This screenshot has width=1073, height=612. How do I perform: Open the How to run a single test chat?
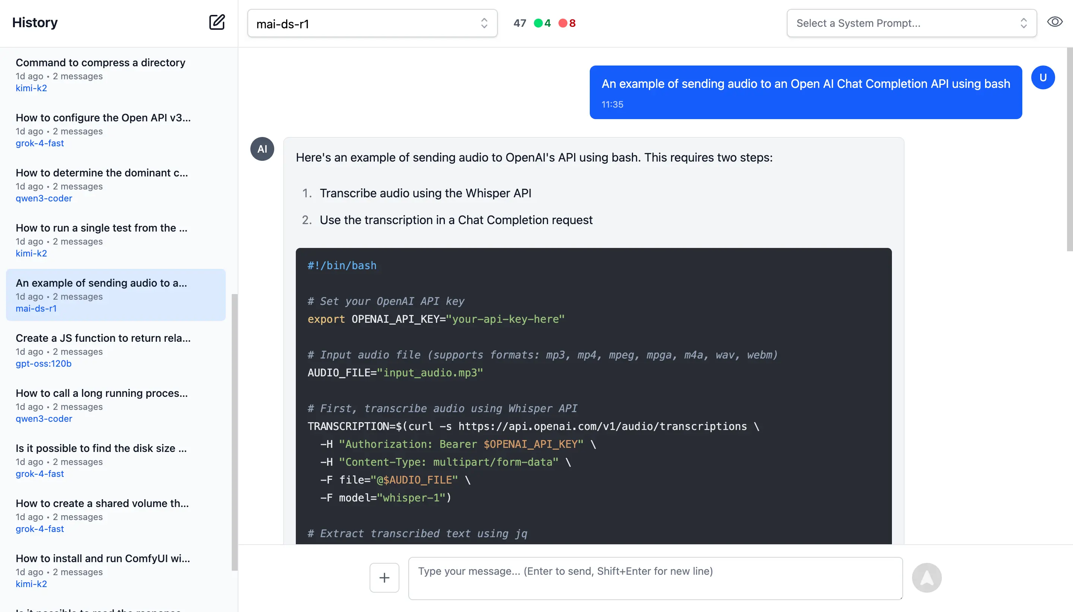(x=115, y=240)
